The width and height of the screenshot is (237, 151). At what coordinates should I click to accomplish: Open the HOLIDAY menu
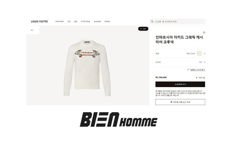[x=107, y=21]
